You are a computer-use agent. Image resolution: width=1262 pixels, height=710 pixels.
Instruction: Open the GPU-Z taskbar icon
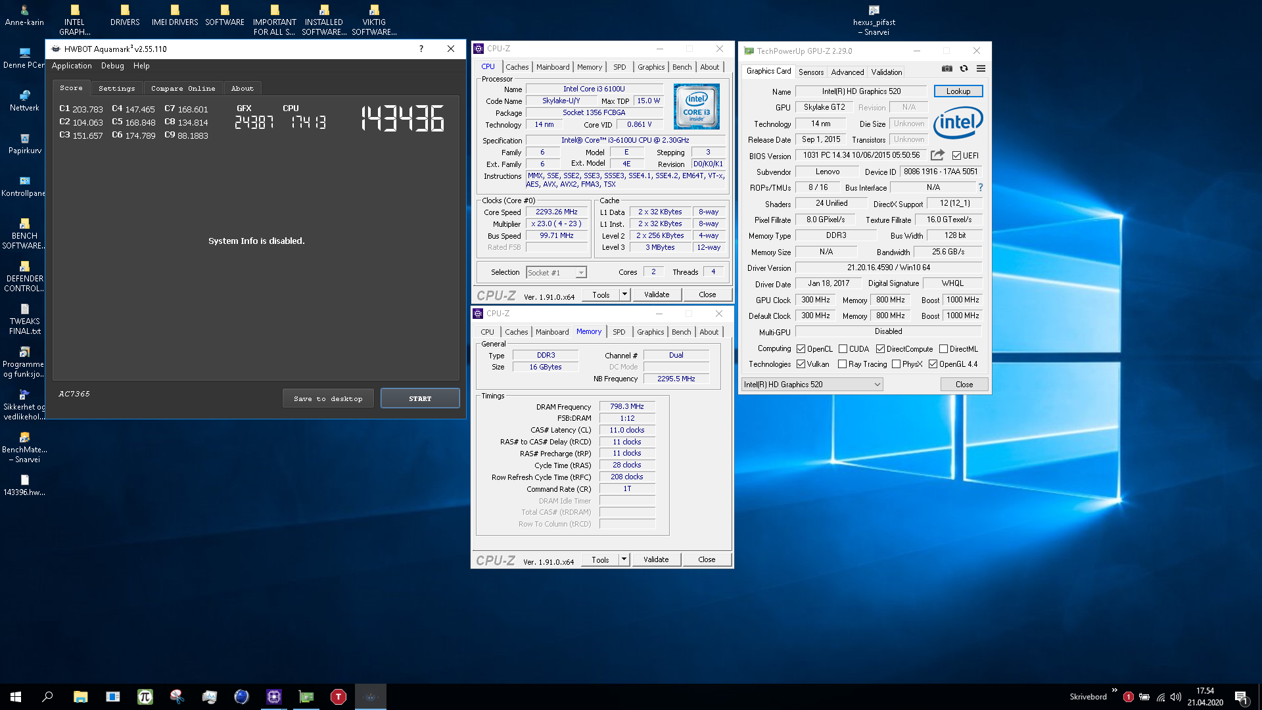(x=306, y=697)
